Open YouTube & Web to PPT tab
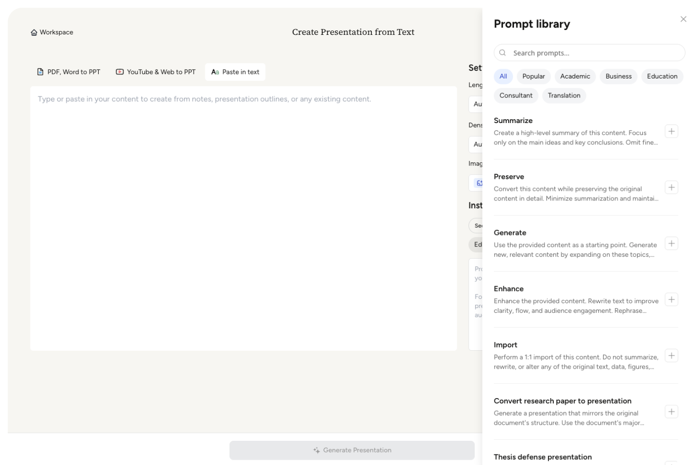 (155, 72)
